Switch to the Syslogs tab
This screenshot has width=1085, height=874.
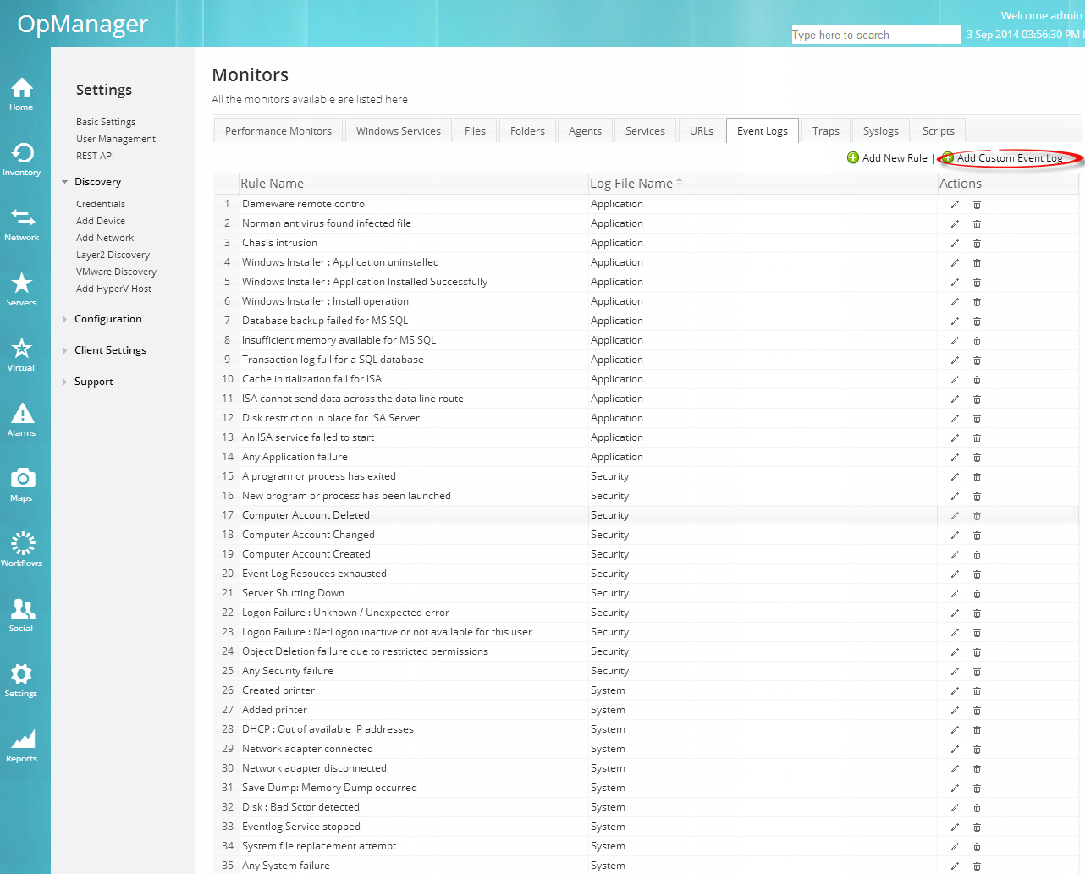(x=880, y=131)
